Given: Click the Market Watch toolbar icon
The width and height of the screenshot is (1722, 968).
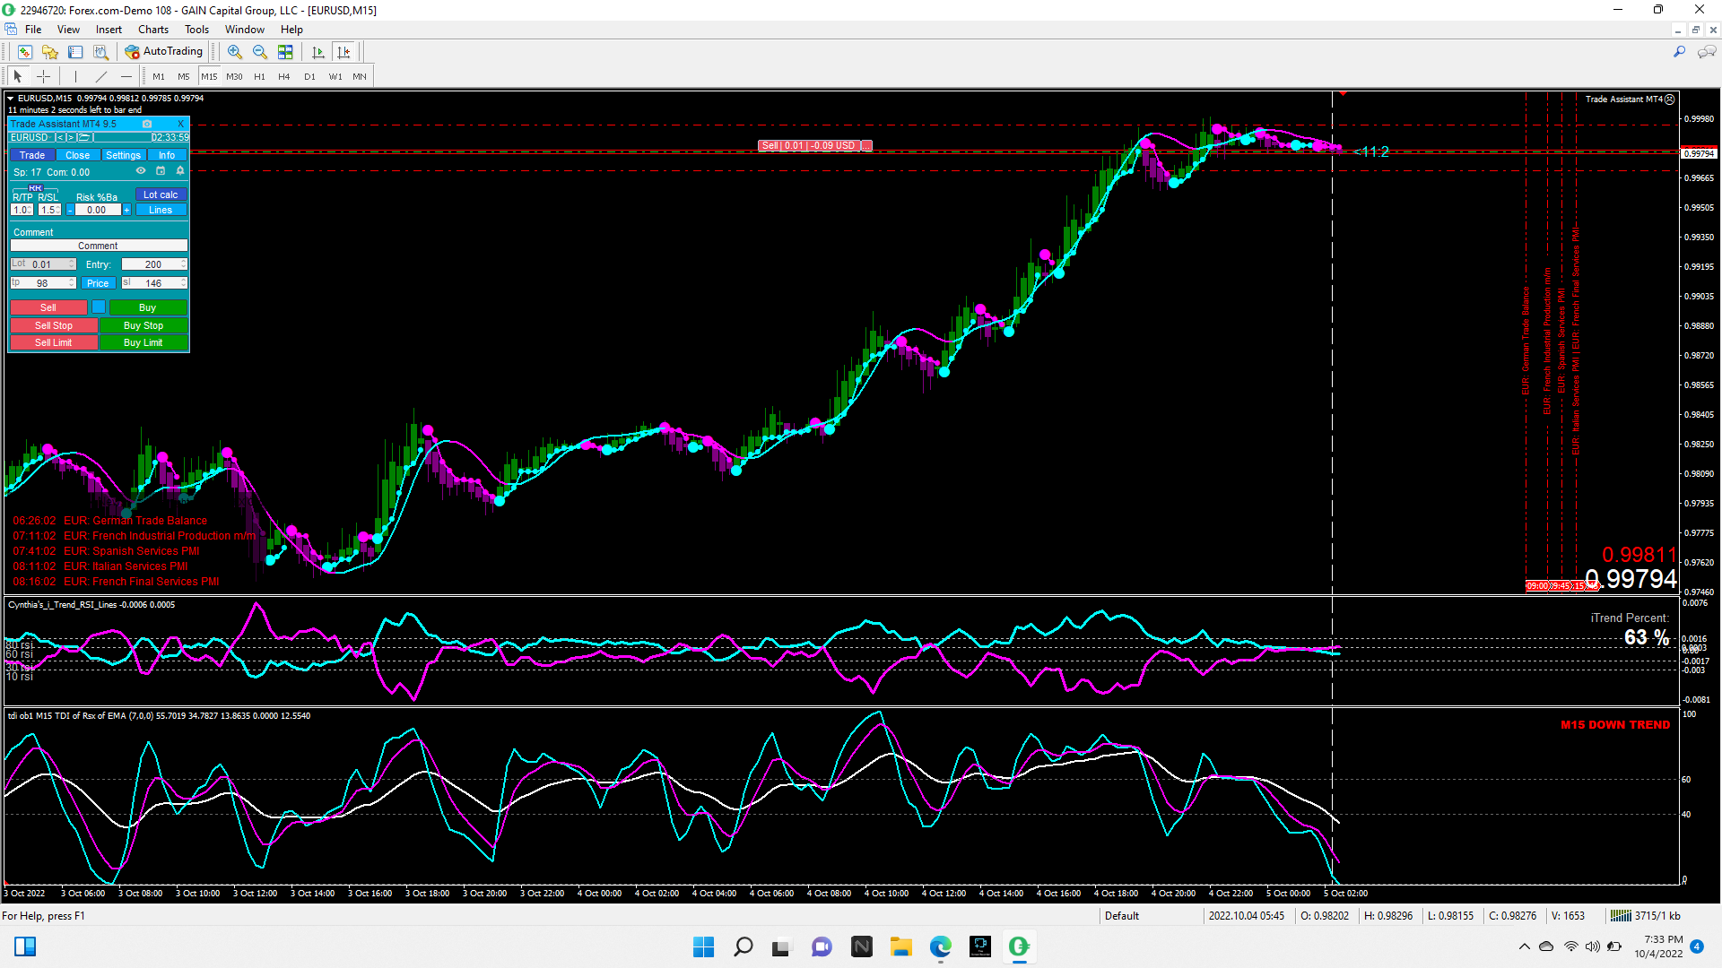Looking at the screenshot, I should click(25, 52).
